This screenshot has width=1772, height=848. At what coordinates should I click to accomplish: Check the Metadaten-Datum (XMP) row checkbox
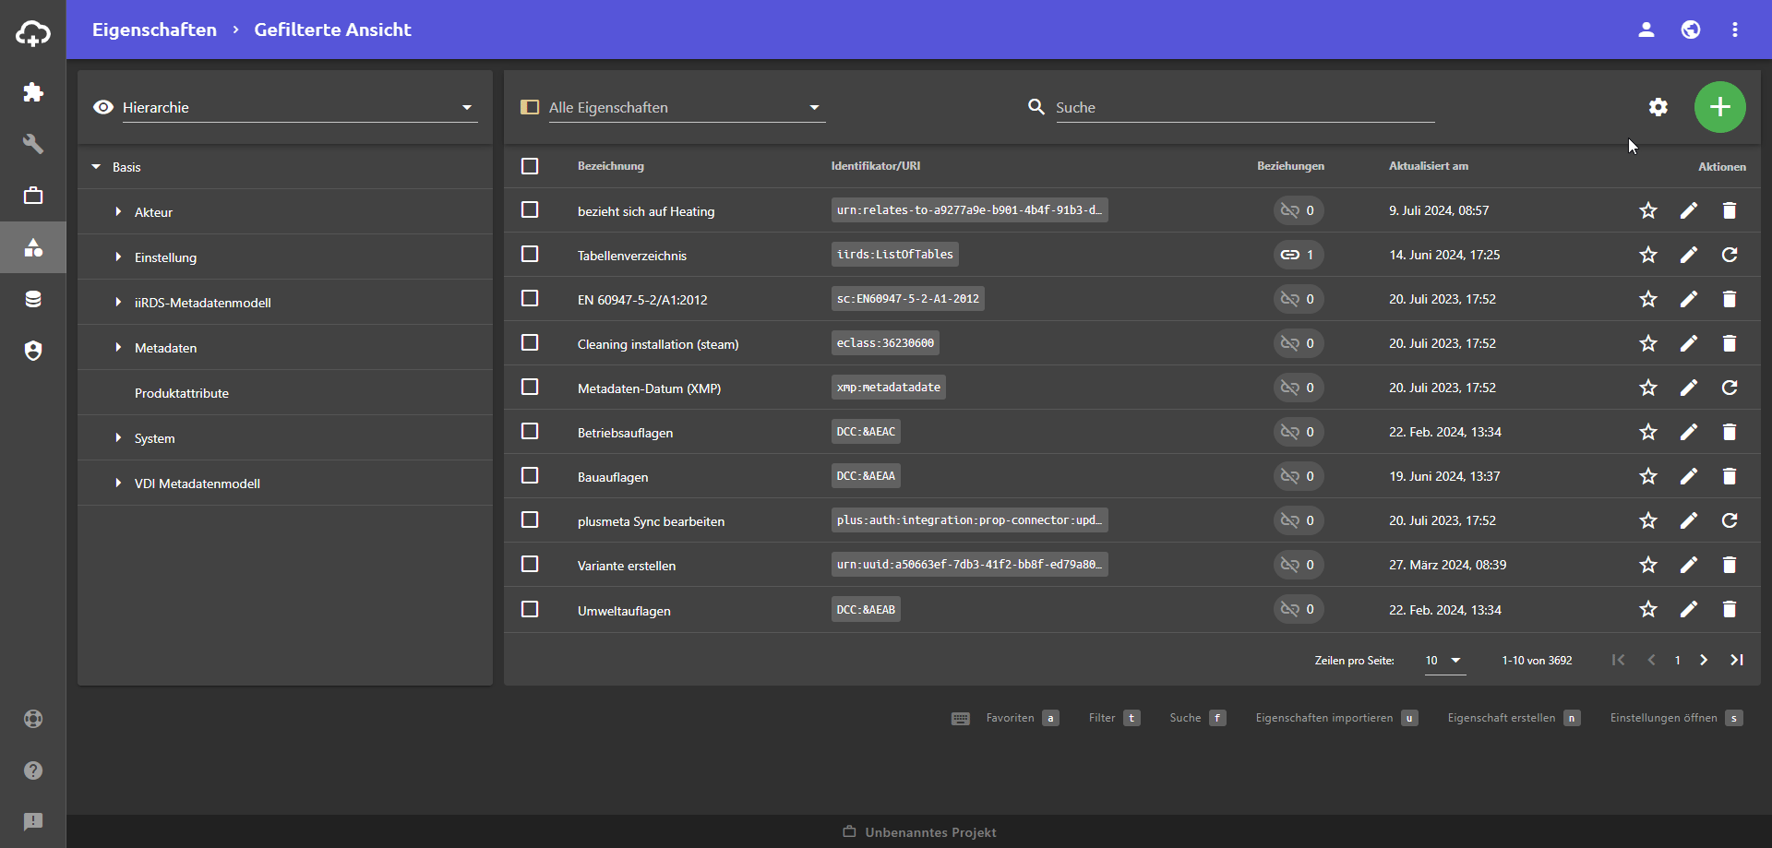click(x=530, y=387)
